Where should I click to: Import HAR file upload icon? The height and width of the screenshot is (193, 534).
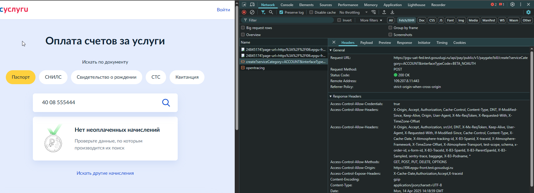pos(384,12)
